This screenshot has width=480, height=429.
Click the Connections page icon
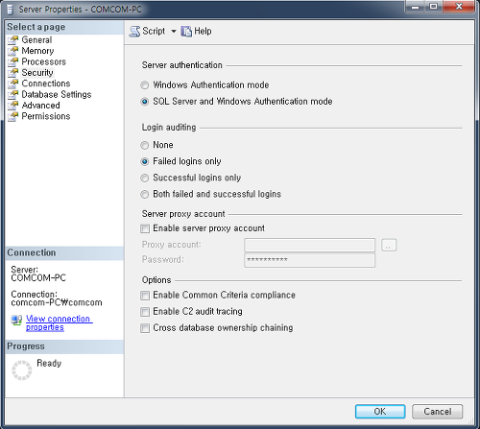tap(13, 83)
